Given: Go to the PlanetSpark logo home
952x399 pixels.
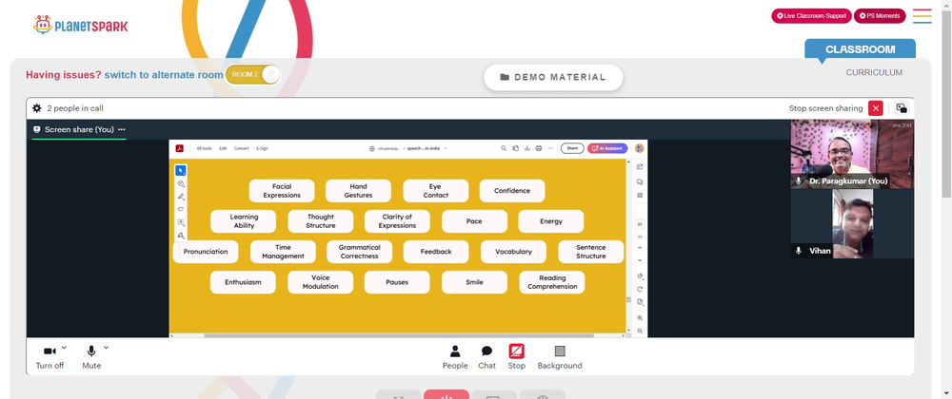Looking at the screenshot, I should [81, 26].
